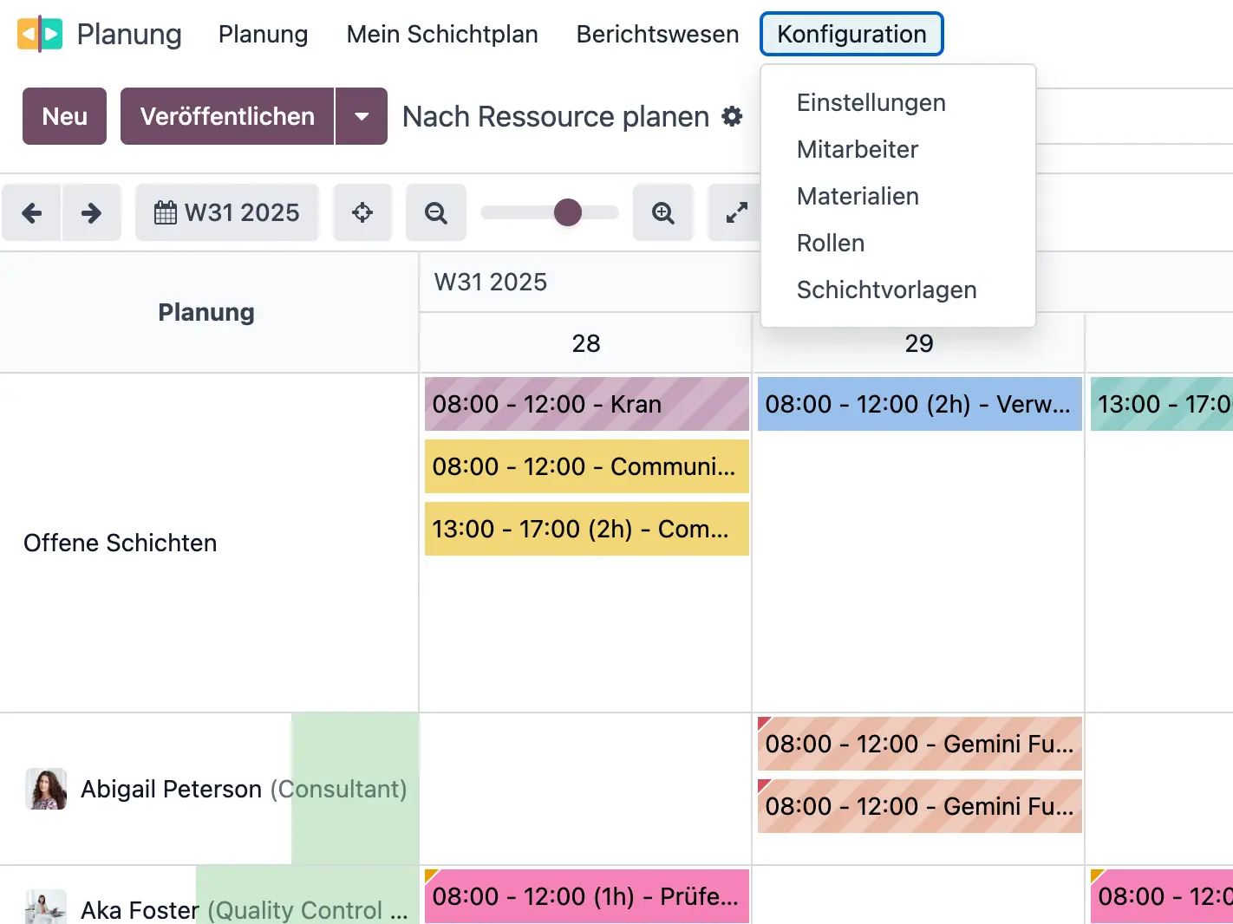Viewport: 1233px width, 924px height.
Task: Open the Mein Schichtplan menu
Action: [x=441, y=34]
